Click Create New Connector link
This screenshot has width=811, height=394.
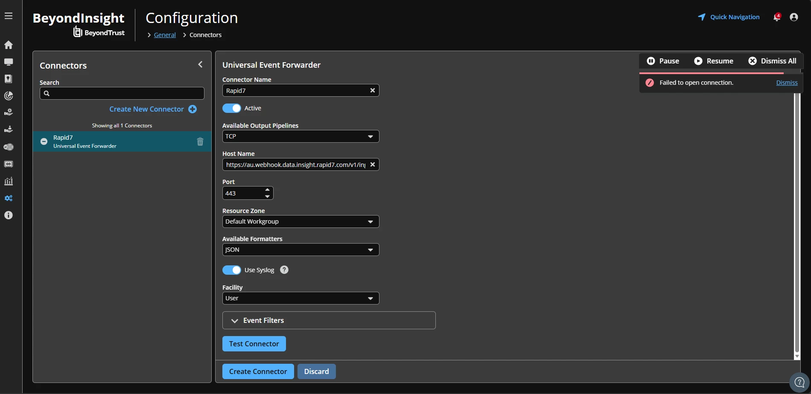(146, 109)
